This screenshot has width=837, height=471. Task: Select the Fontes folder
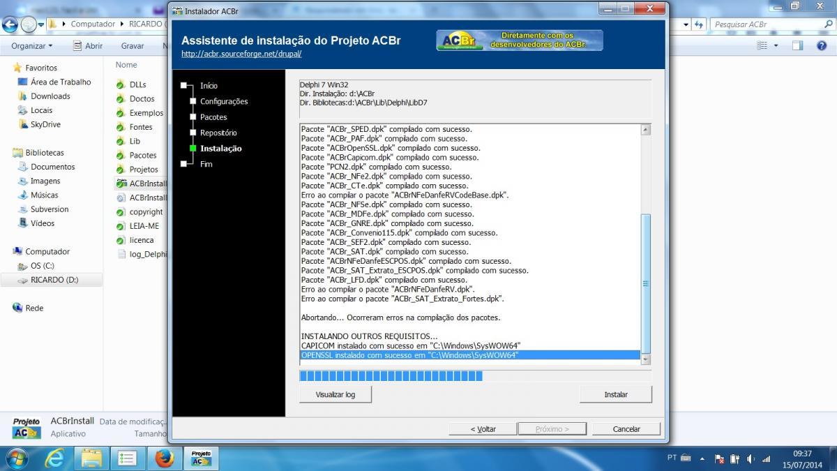coord(140,127)
